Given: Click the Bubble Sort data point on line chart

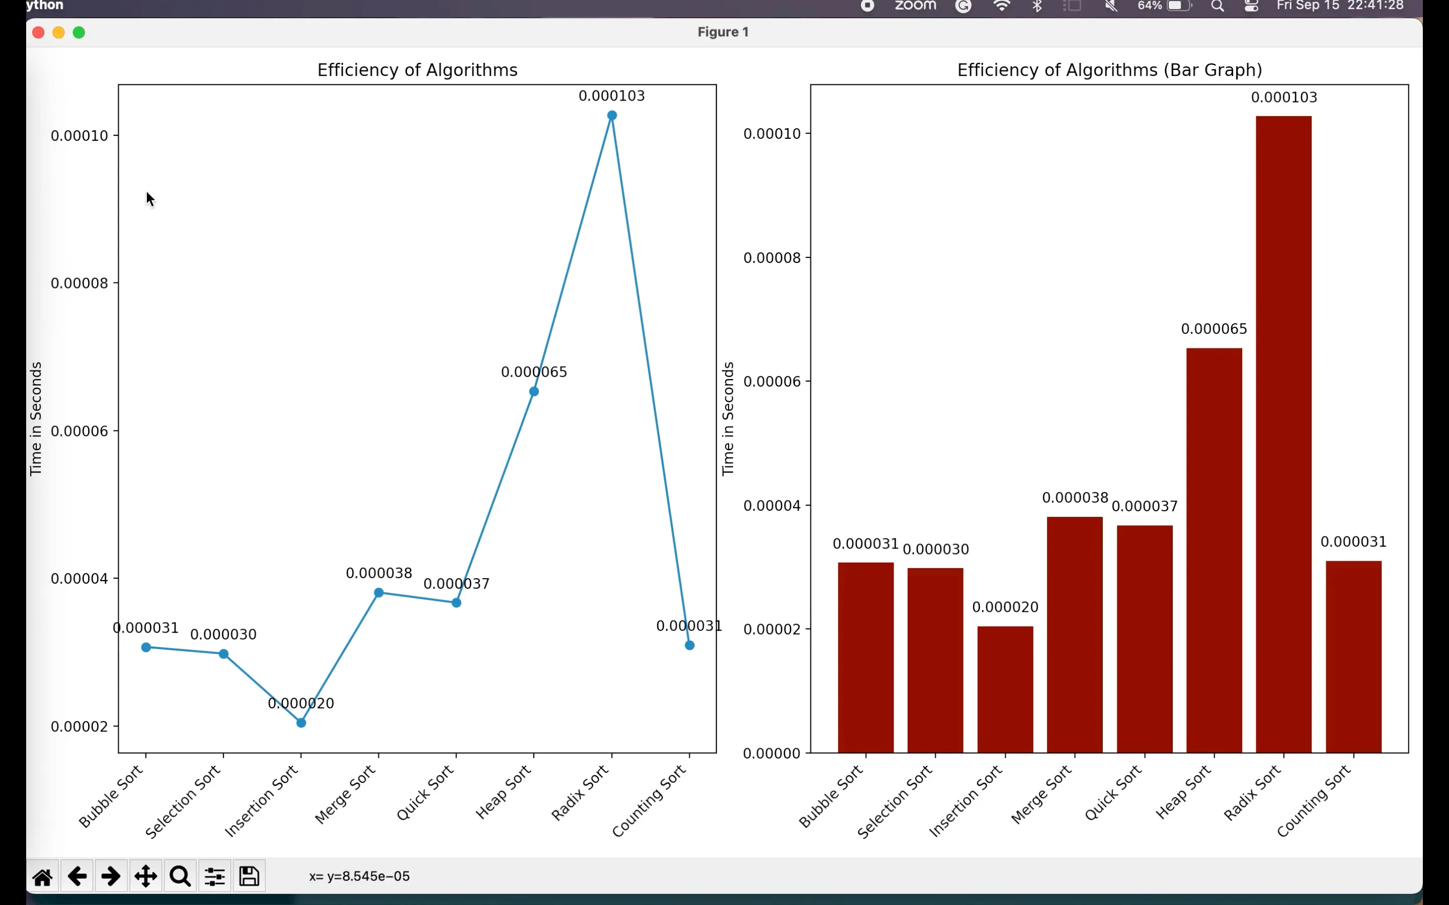Looking at the screenshot, I should coord(146,648).
